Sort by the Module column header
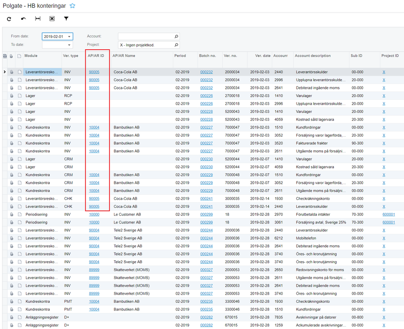Screen dimensions: 404x329 point(31,56)
